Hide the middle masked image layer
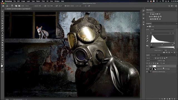The image size is (178, 100). pyautogui.click(x=147, y=69)
